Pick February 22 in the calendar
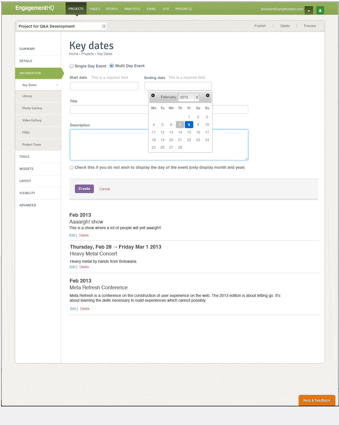This screenshot has width=339, height=425. click(189, 140)
